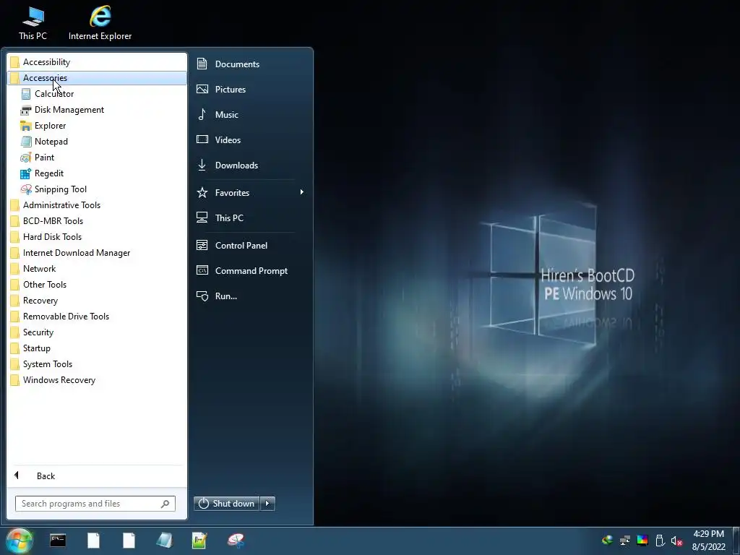
Task: Launch Disk Management
Action: tap(97, 110)
